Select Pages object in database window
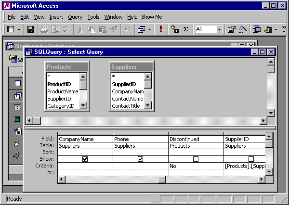The image size is (289, 205). [18, 131]
